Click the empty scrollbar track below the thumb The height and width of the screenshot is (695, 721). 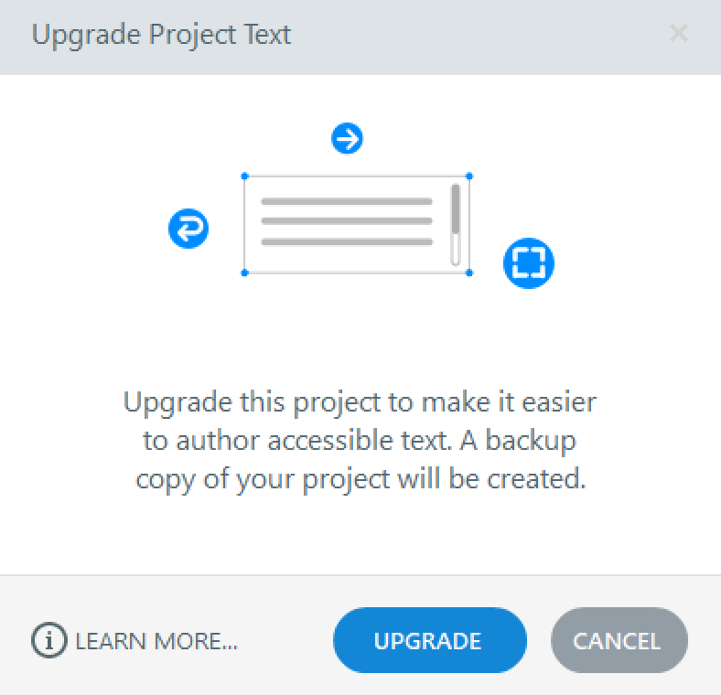pyautogui.click(x=455, y=252)
